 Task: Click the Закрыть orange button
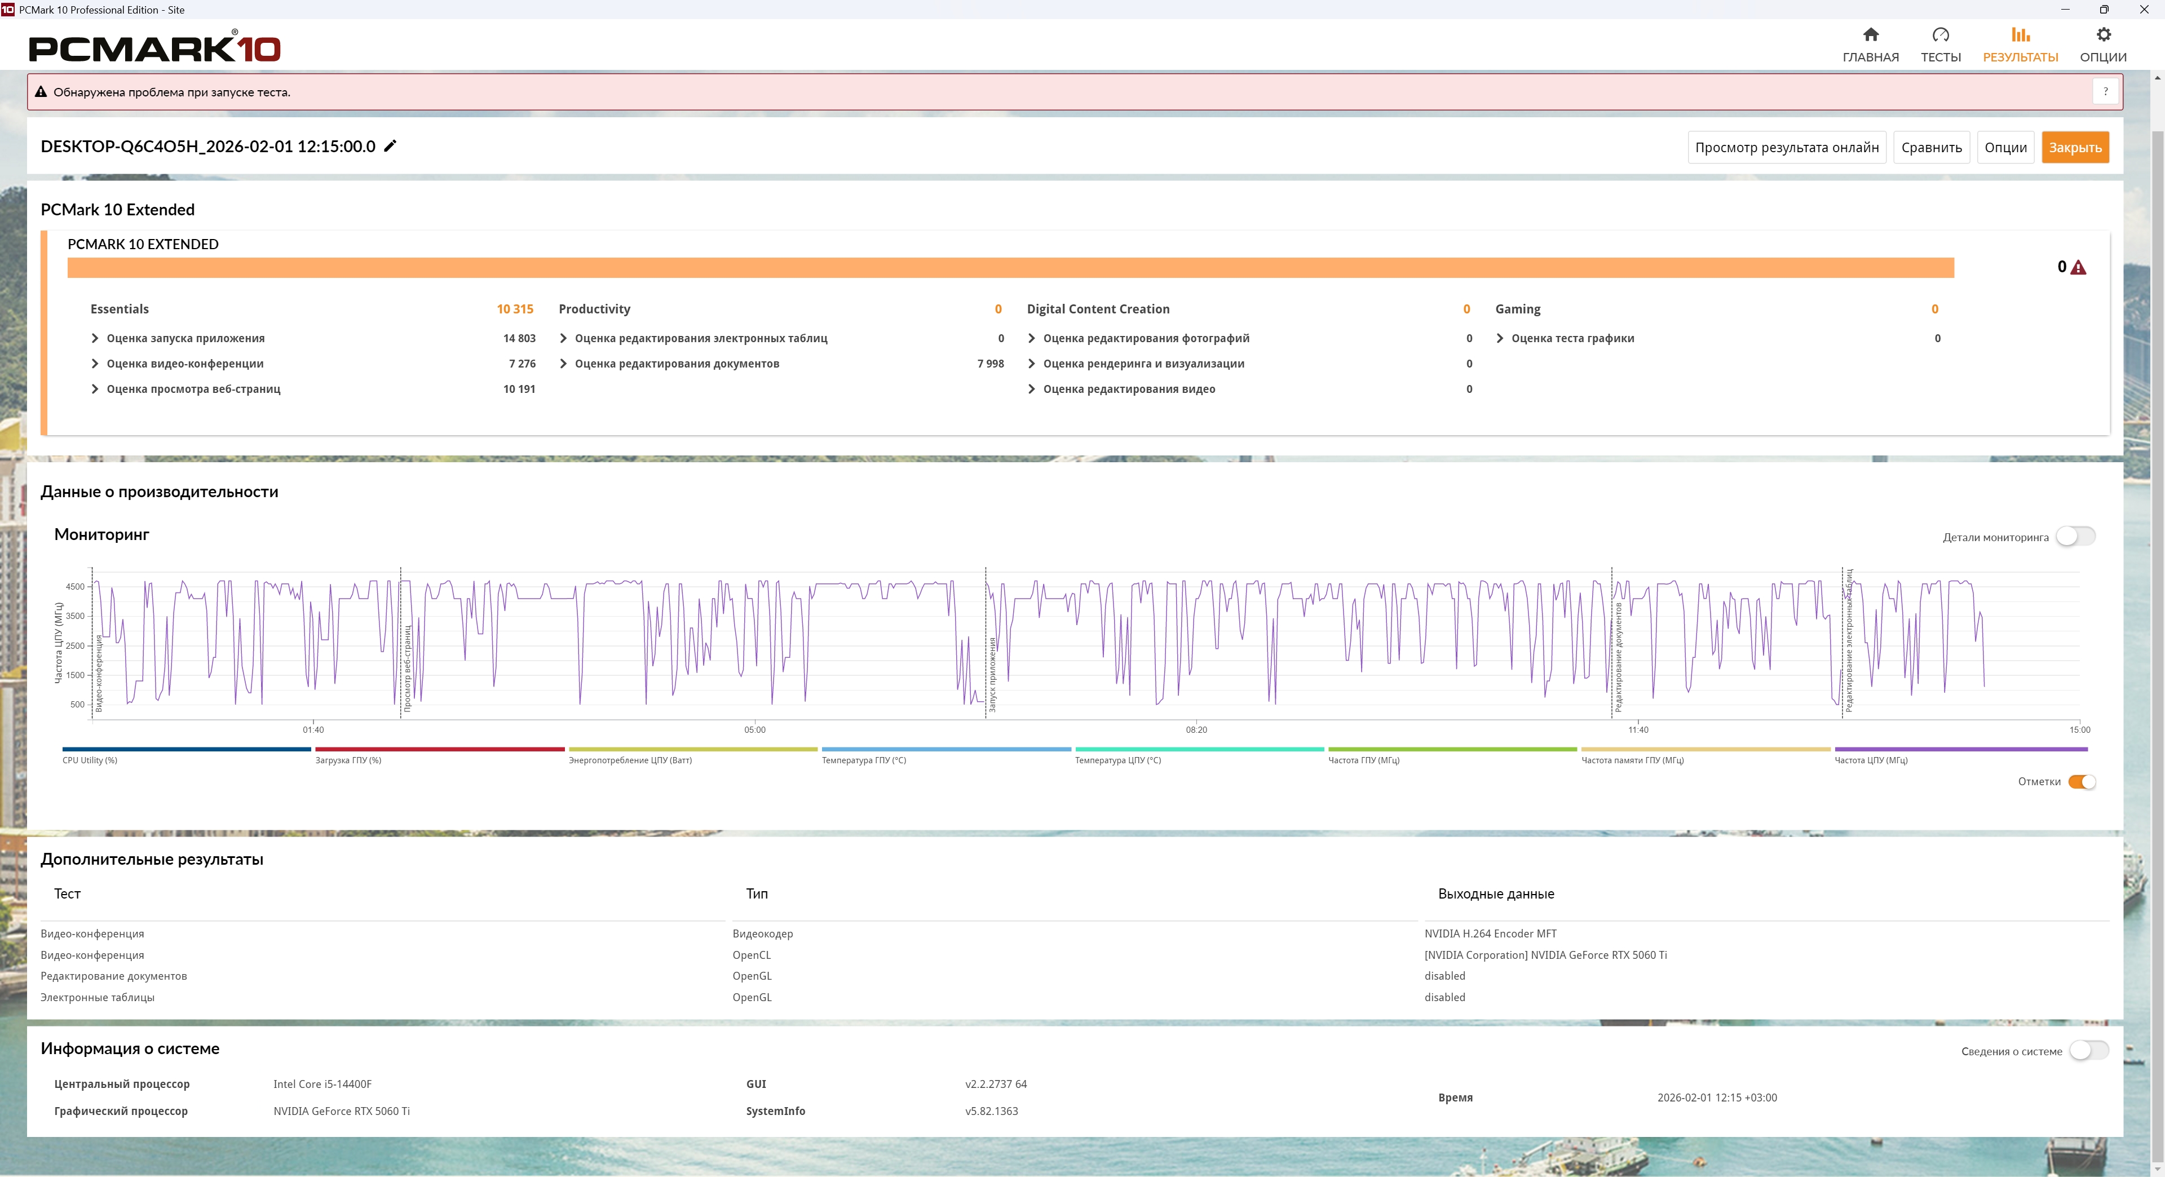pyautogui.click(x=2074, y=148)
